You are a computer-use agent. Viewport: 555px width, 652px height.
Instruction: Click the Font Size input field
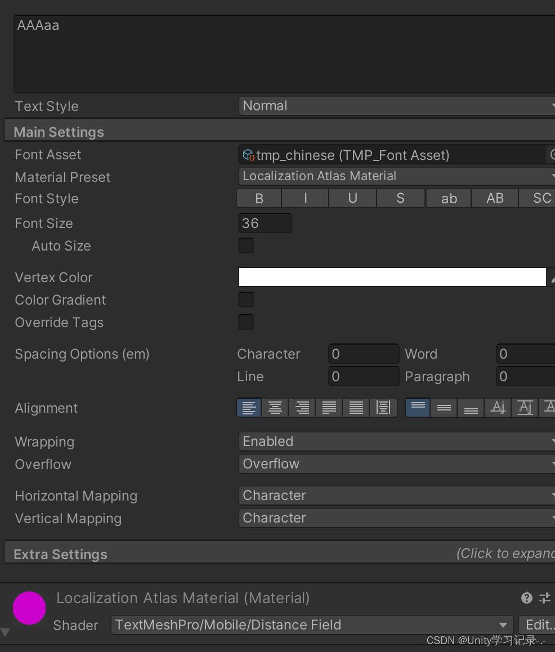tap(265, 223)
